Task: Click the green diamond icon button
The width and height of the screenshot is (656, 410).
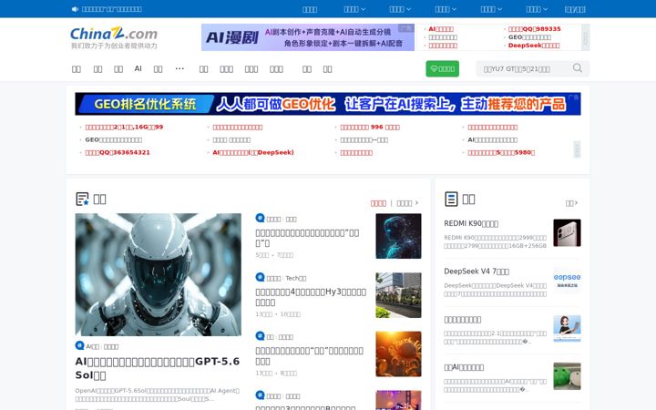Action: [442, 69]
